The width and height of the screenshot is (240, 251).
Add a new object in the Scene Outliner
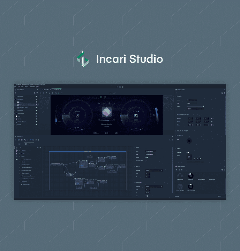(x=16, y=93)
